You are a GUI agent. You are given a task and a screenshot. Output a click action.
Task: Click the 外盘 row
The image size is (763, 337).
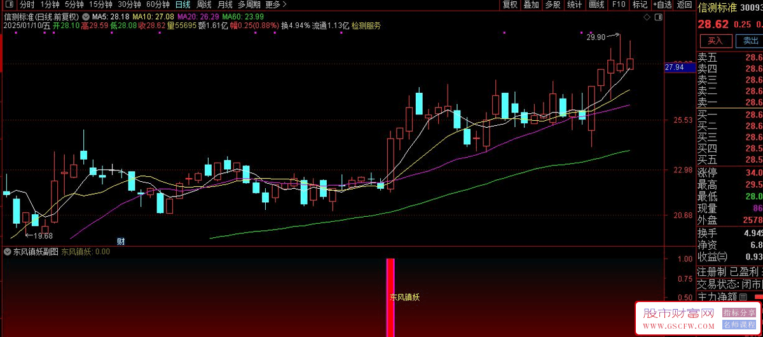730,220
